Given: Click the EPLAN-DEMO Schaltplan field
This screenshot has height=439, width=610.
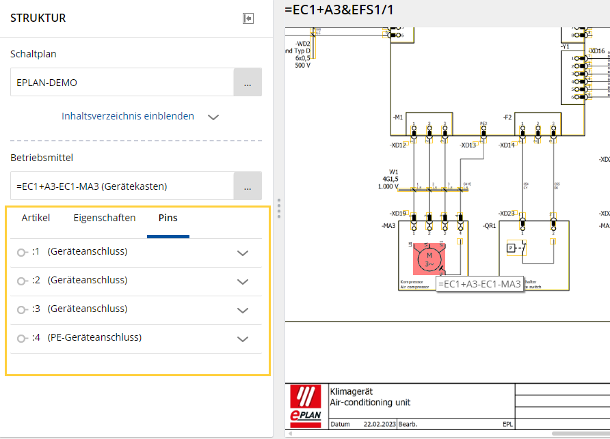Looking at the screenshot, I should (x=122, y=83).
